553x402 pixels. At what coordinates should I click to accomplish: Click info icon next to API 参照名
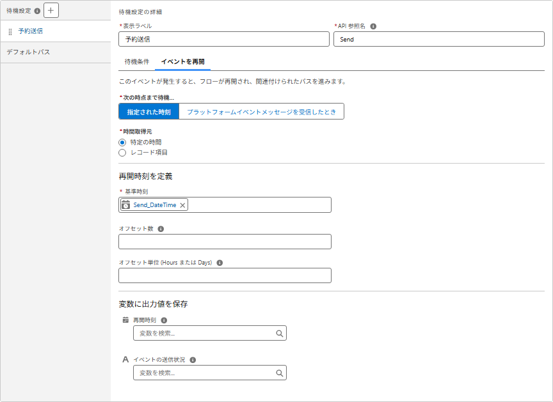(373, 26)
